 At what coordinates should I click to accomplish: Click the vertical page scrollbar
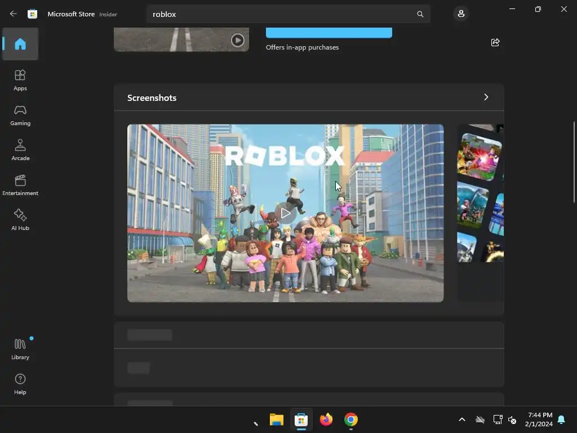pos(574,162)
